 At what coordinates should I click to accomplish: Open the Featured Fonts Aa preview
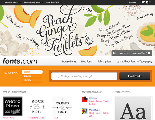point(133,108)
